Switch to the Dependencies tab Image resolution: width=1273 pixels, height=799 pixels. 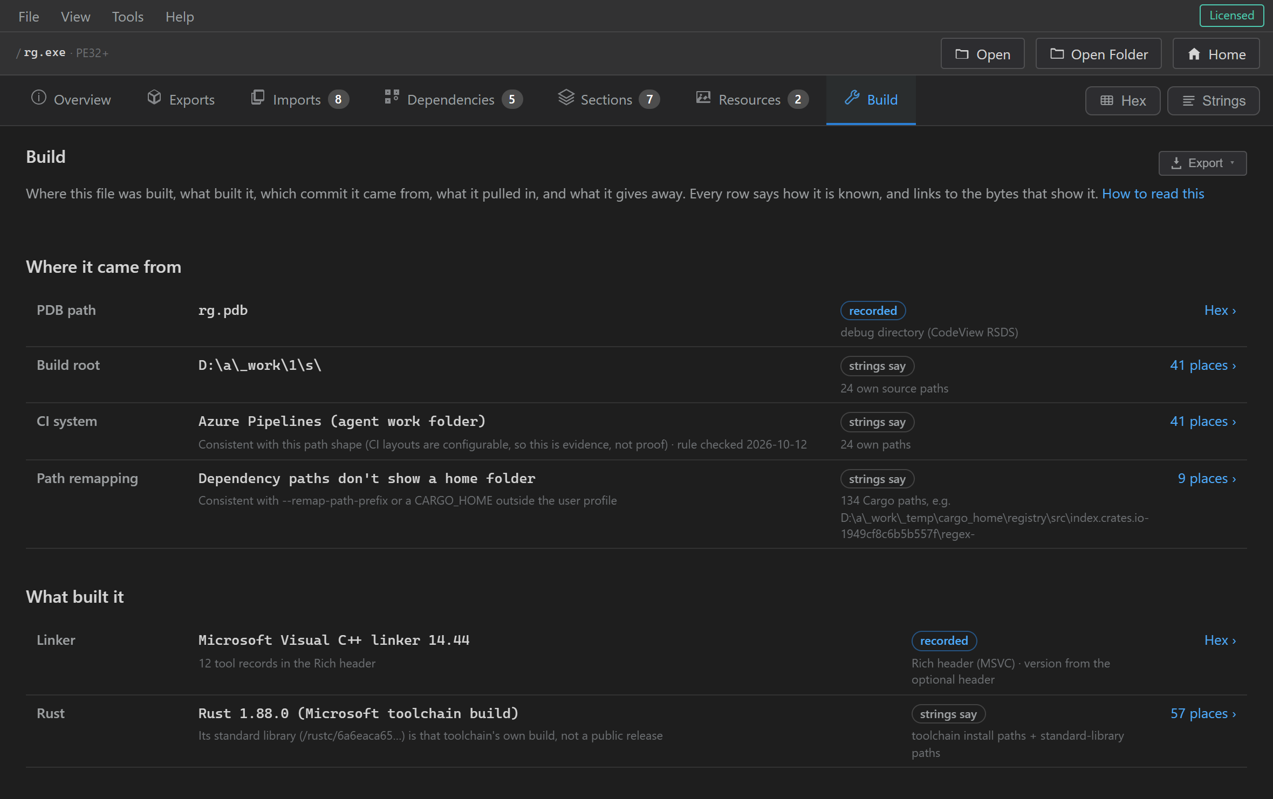(x=454, y=100)
